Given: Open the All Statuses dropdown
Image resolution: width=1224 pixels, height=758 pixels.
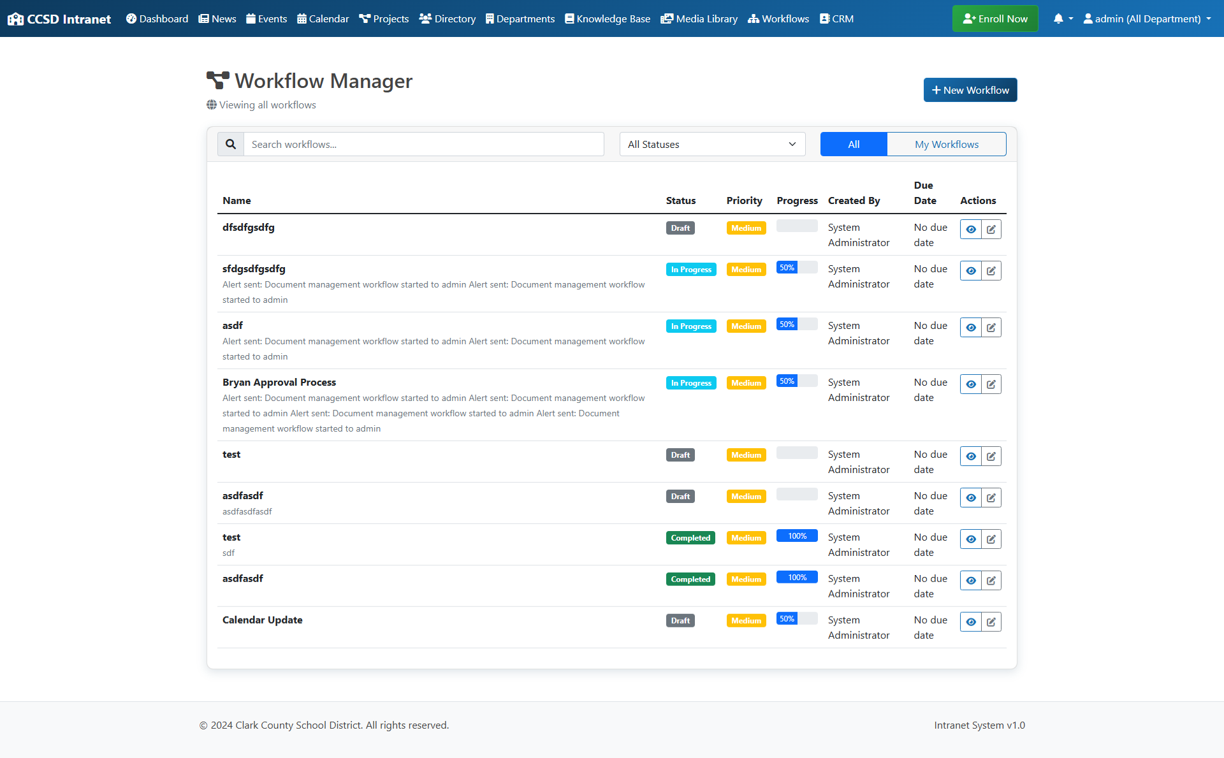Looking at the screenshot, I should [x=712, y=144].
